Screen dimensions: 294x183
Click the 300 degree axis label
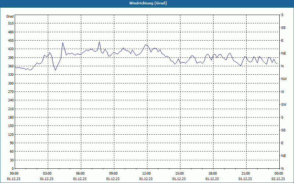click(x=11, y=83)
